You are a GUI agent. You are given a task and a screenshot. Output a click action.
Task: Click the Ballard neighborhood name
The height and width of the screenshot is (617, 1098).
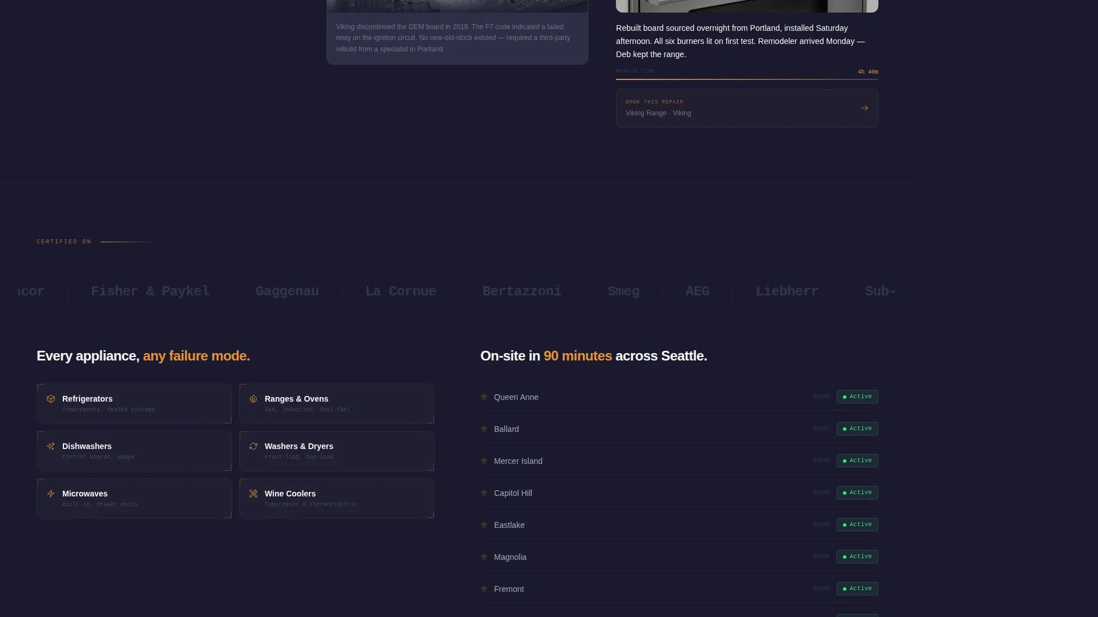tap(506, 429)
